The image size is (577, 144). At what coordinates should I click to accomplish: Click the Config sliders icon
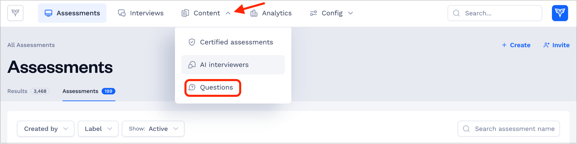pyautogui.click(x=313, y=13)
